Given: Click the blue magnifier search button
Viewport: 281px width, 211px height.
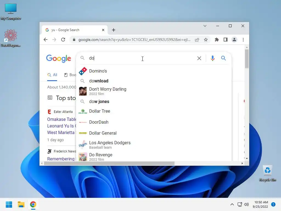Looking at the screenshot, I should pos(223,58).
